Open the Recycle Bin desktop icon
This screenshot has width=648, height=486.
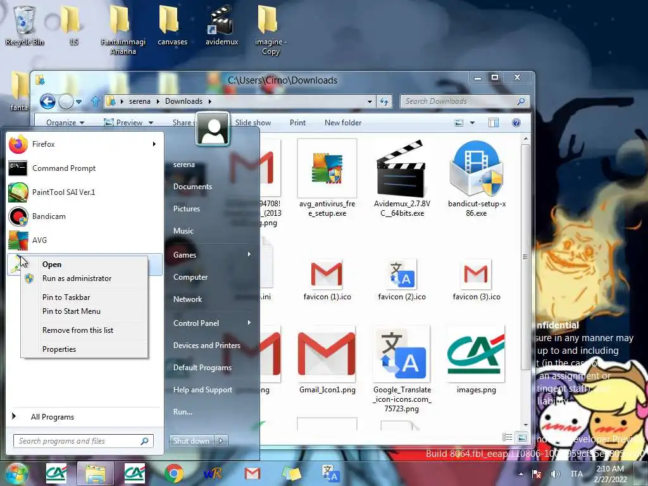pyautogui.click(x=25, y=25)
